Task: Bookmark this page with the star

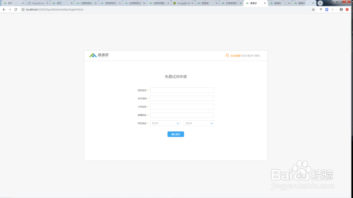Action: [313, 10]
